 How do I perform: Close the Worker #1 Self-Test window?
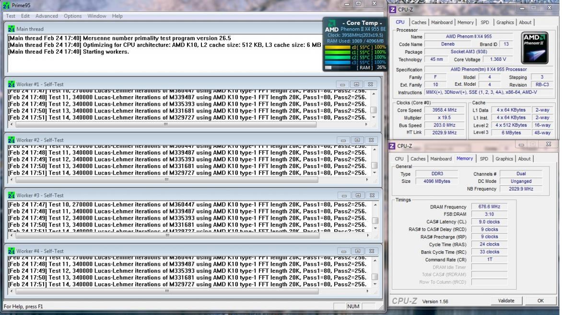click(x=370, y=84)
